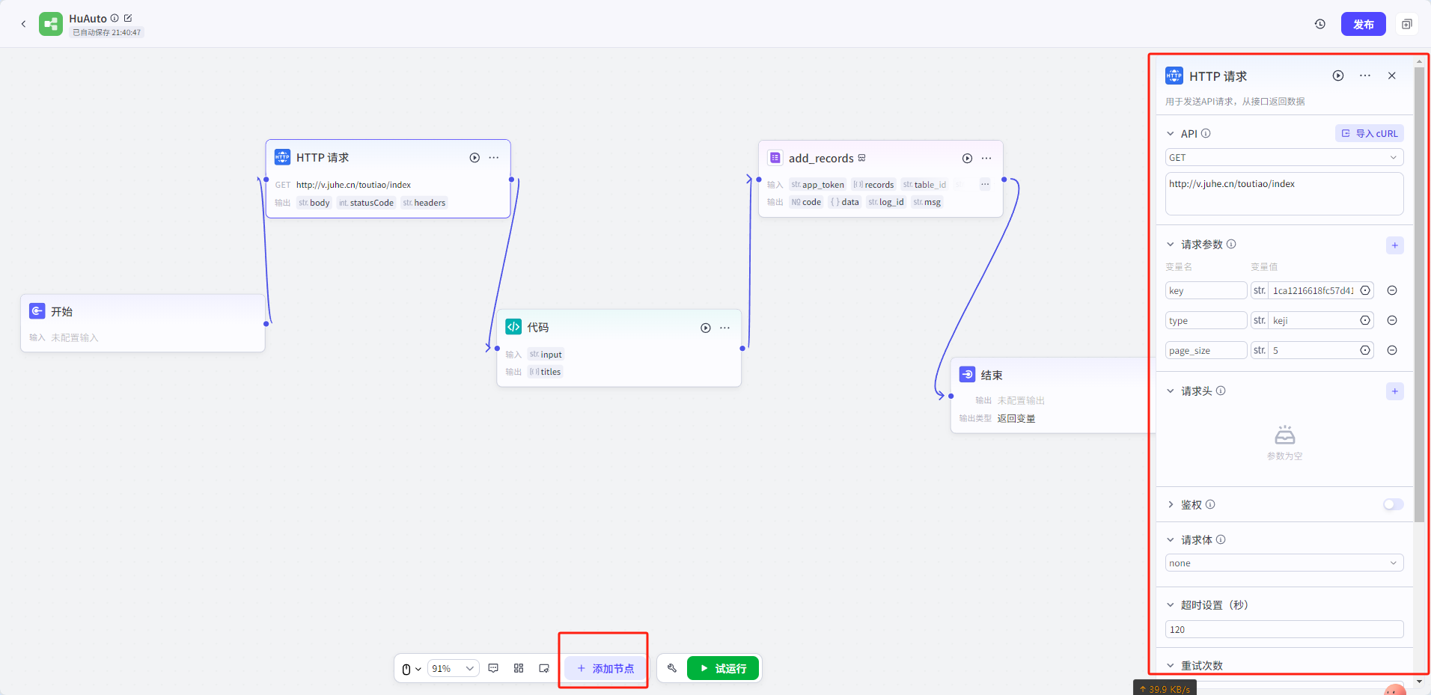Screen dimensions: 1431x695
Task: Click the debug wrench icon beside 试运行
Action: (672, 668)
